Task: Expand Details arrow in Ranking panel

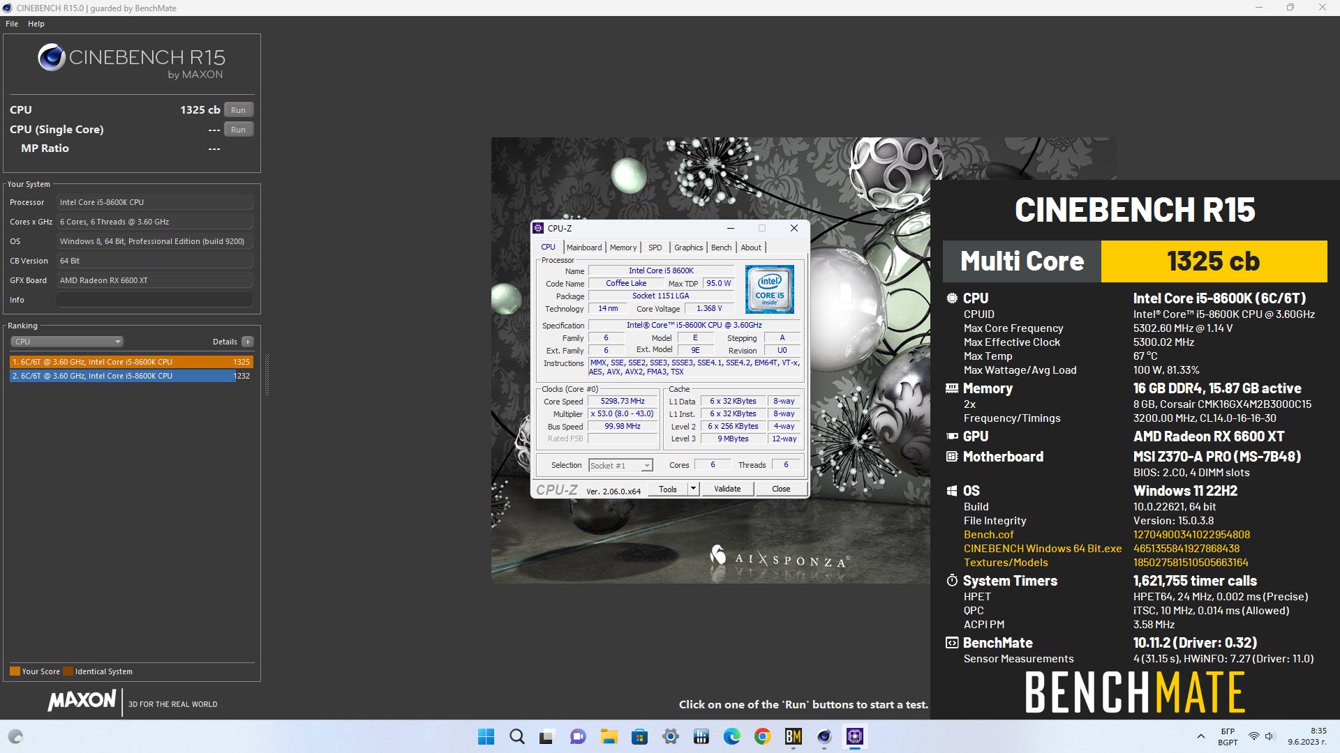Action: click(247, 342)
